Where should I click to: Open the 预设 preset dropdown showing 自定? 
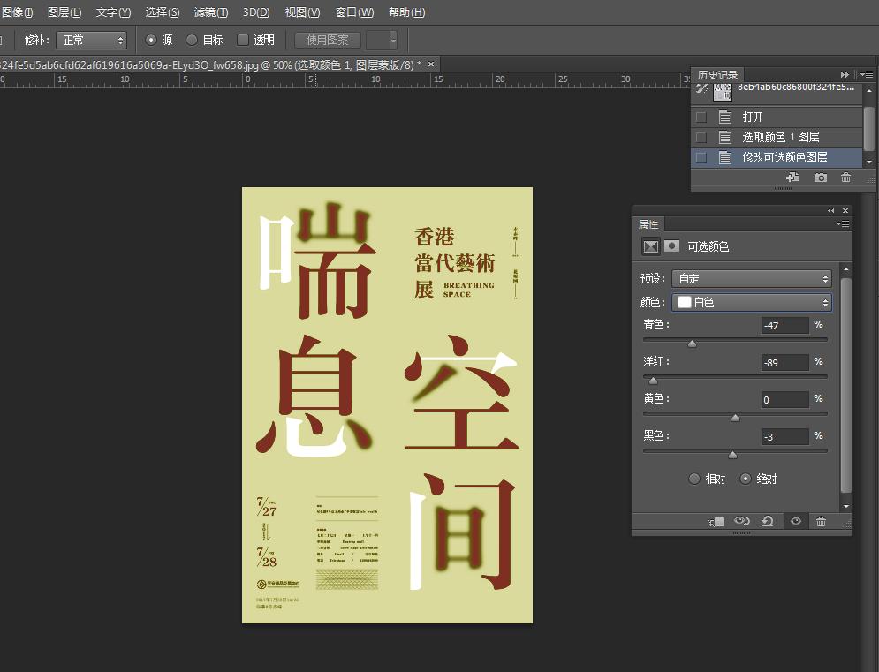point(750,278)
